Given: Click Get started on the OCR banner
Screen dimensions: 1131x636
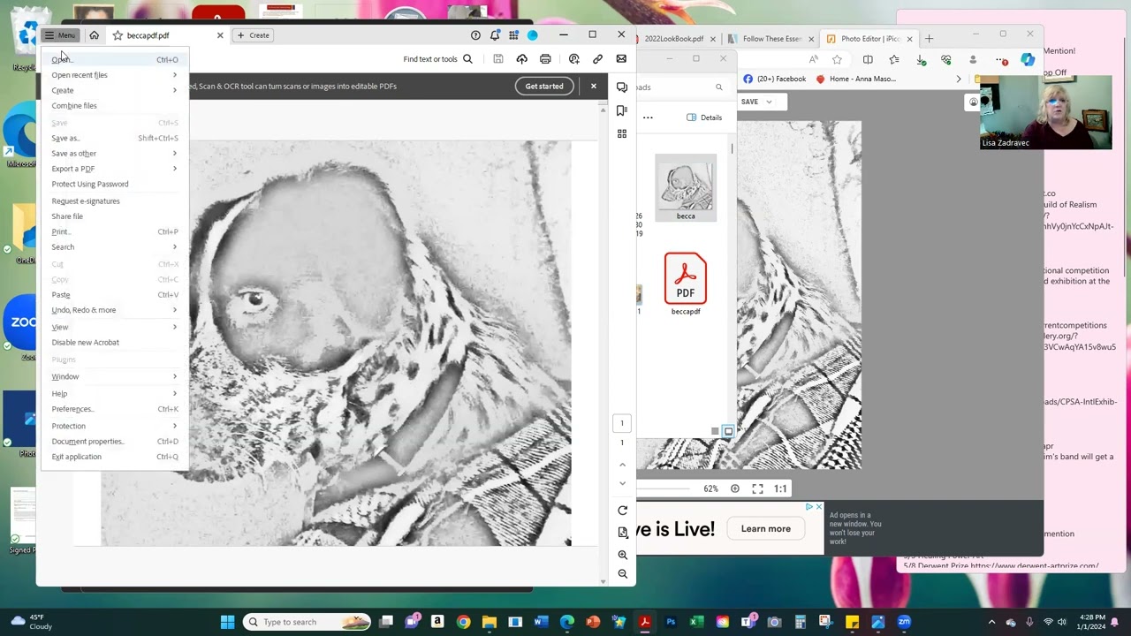Looking at the screenshot, I should pos(544,86).
